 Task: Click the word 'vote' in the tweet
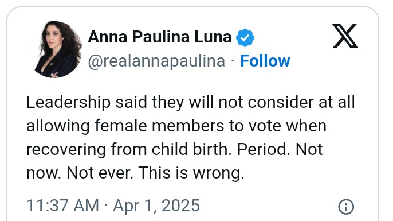(x=265, y=126)
